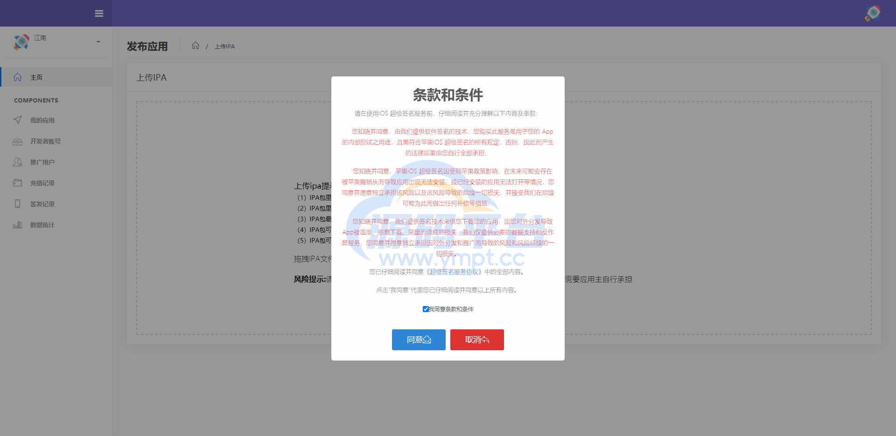The image size is (896, 436).
Task: Click the 充值记录 wallet icon
Action: pos(18,183)
